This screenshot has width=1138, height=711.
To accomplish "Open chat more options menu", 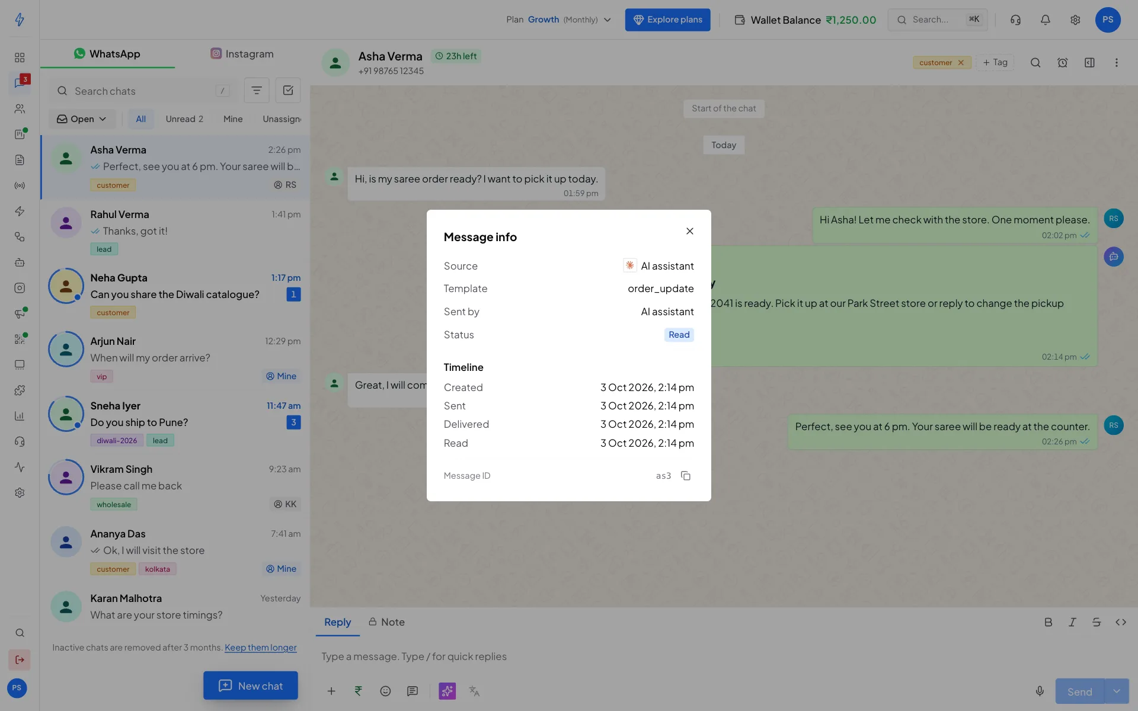I will point(1117,63).
